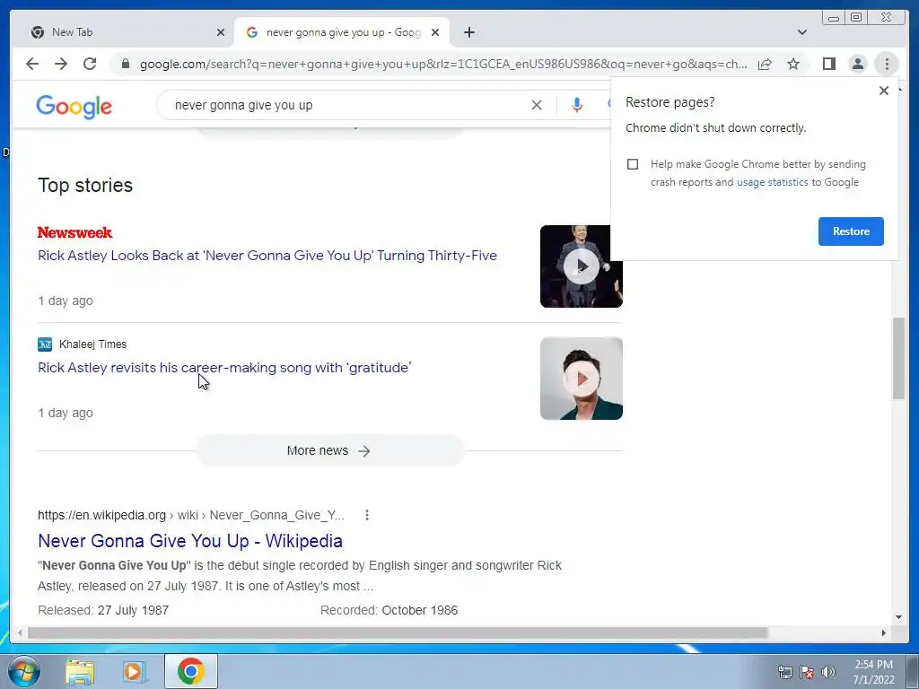Click the address bar URL
This screenshot has height=689, width=919.
pos(443,64)
